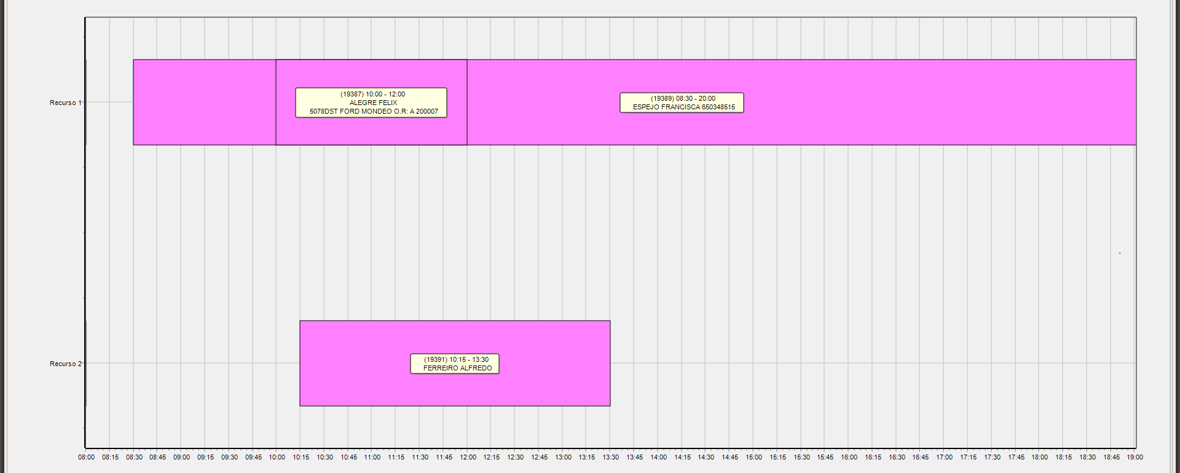1180x473 pixels.
Task: Click the 09:15 time axis label
Action: [x=205, y=457]
